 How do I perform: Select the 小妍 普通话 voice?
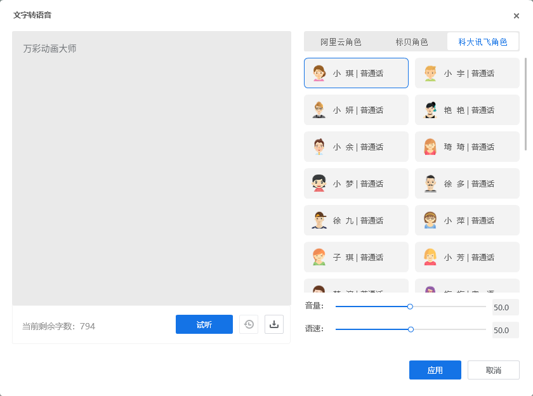[x=356, y=110]
